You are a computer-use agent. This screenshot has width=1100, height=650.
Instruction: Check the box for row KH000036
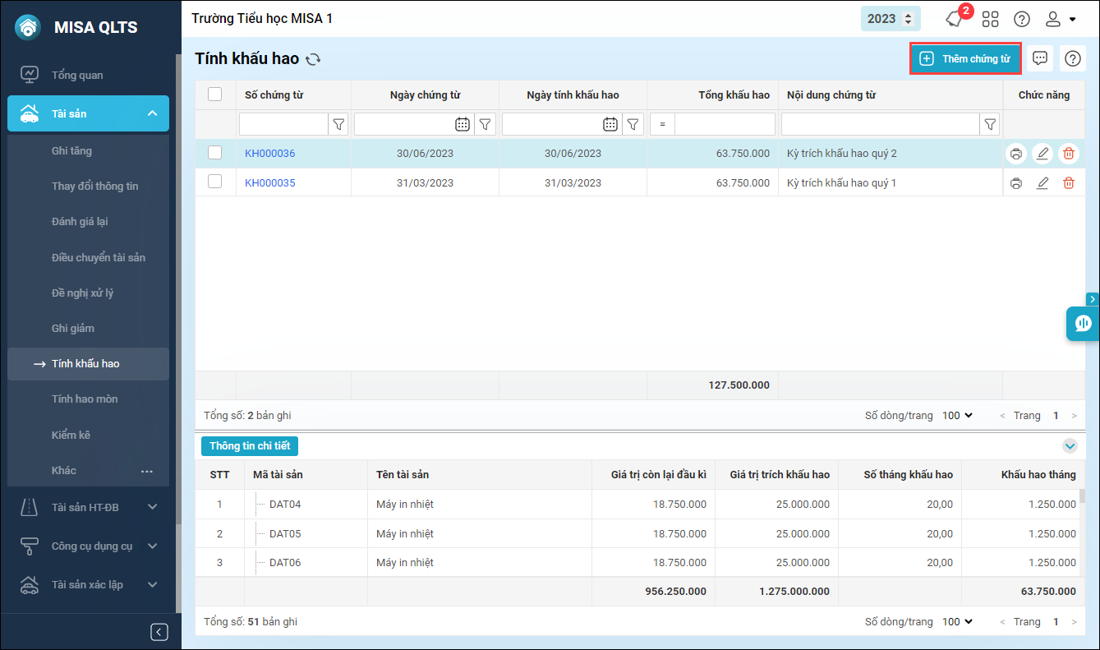coord(215,153)
